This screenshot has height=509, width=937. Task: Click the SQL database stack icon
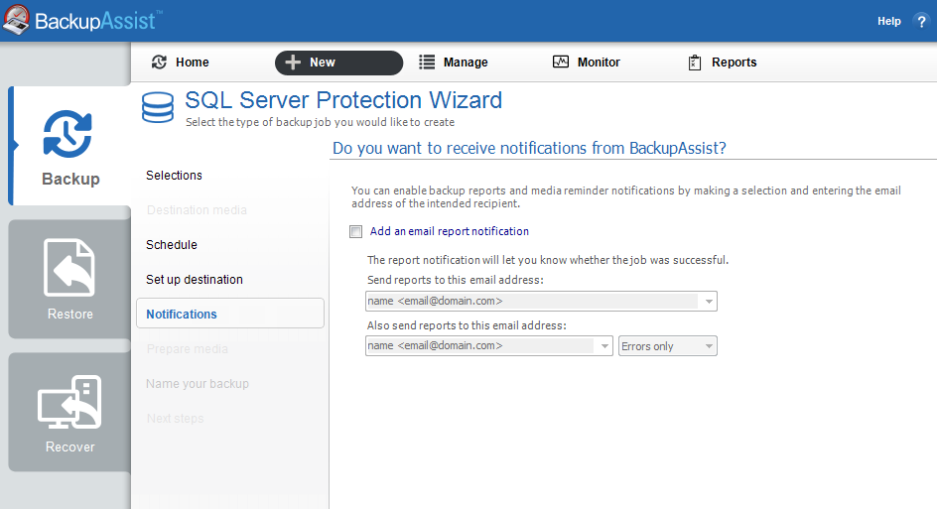click(x=158, y=107)
